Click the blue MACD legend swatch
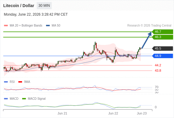Image resolution: width=174 pixels, height=118 pixels. 6,99
